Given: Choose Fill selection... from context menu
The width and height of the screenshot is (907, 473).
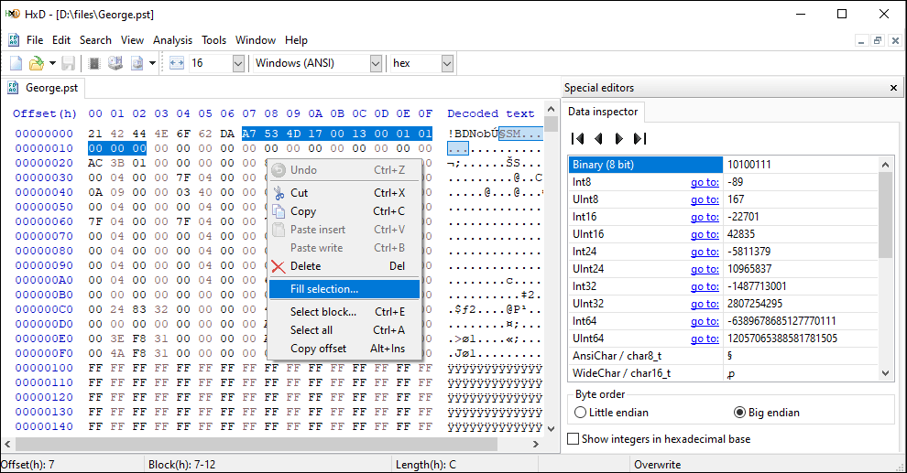Looking at the screenshot, I should (344, 289).
